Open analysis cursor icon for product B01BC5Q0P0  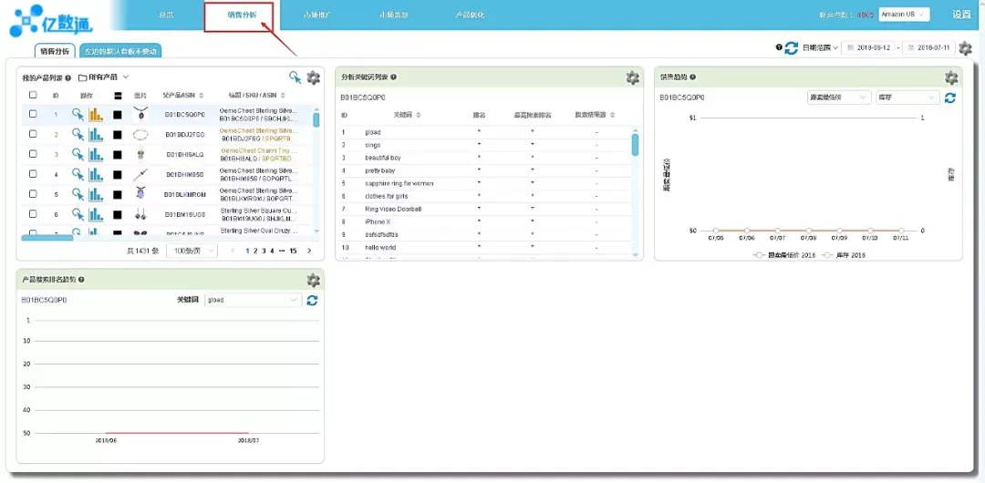pyautogui.click(x=78, y=114)
